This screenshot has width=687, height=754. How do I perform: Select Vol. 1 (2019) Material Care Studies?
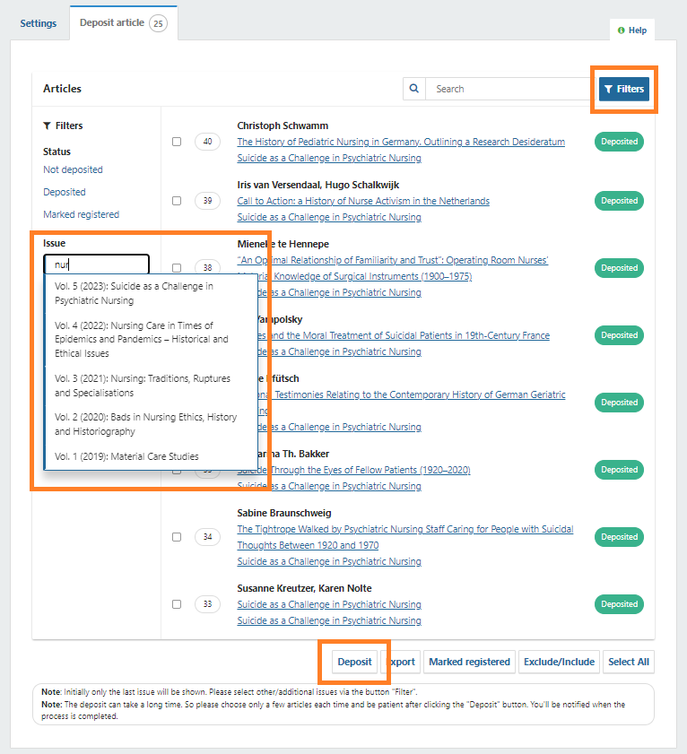[x=126, y=456]
